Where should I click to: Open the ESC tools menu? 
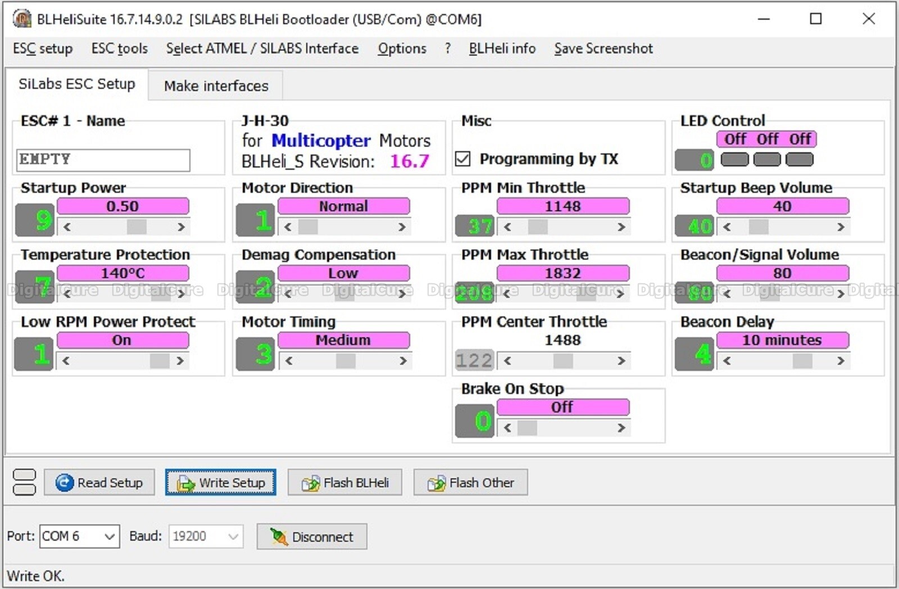120,49
